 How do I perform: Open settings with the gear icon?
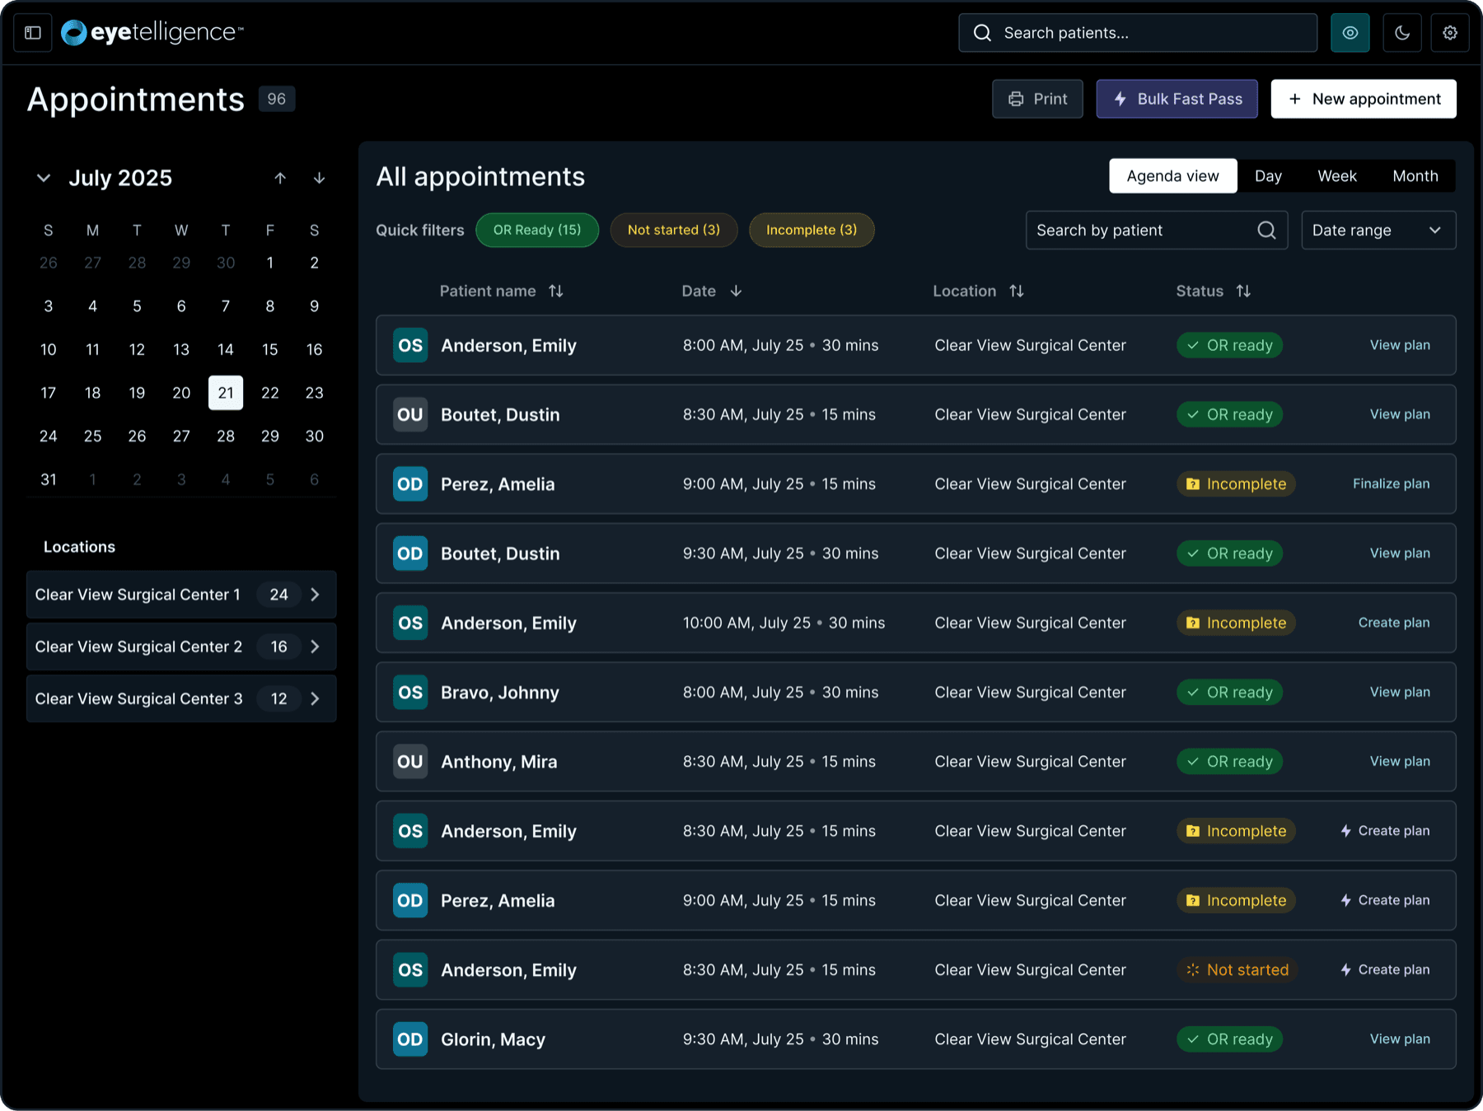pos(1450,33)
